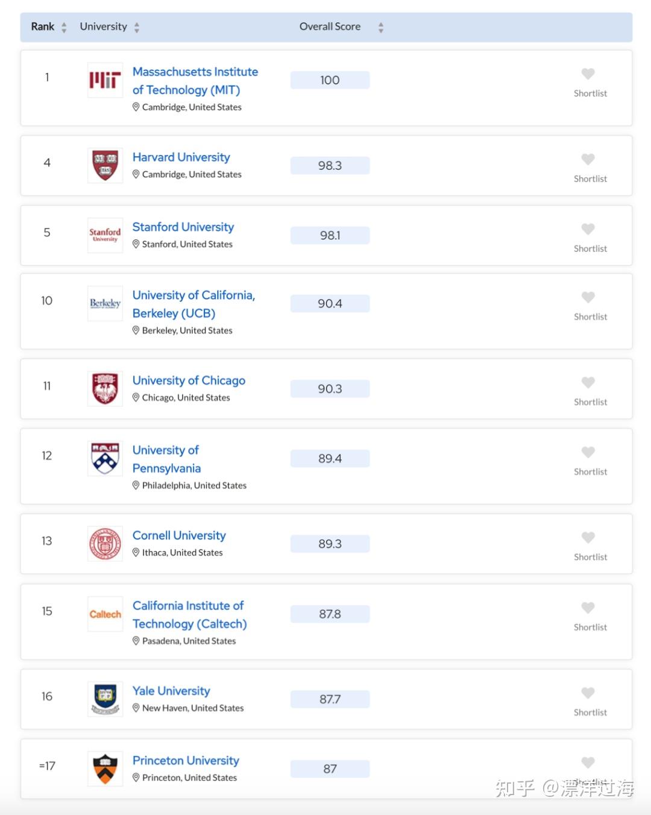Click the Harvard University crest logo
This screenshot has width=651, height=815.
tap(105, 165)
